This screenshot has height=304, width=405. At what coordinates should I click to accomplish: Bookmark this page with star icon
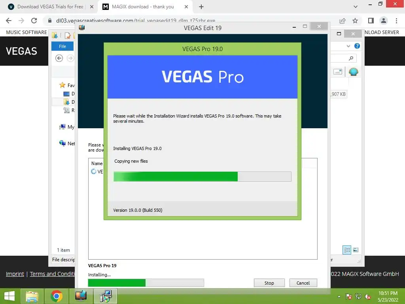(355, 21)
